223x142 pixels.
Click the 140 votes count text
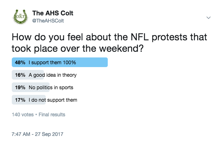(x=23, y=115)
